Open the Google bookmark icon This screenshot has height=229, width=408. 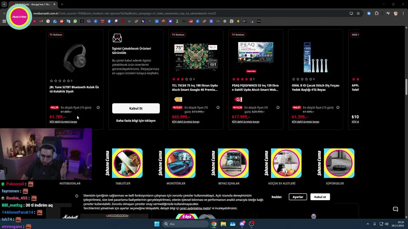click(x=48, y=21)
